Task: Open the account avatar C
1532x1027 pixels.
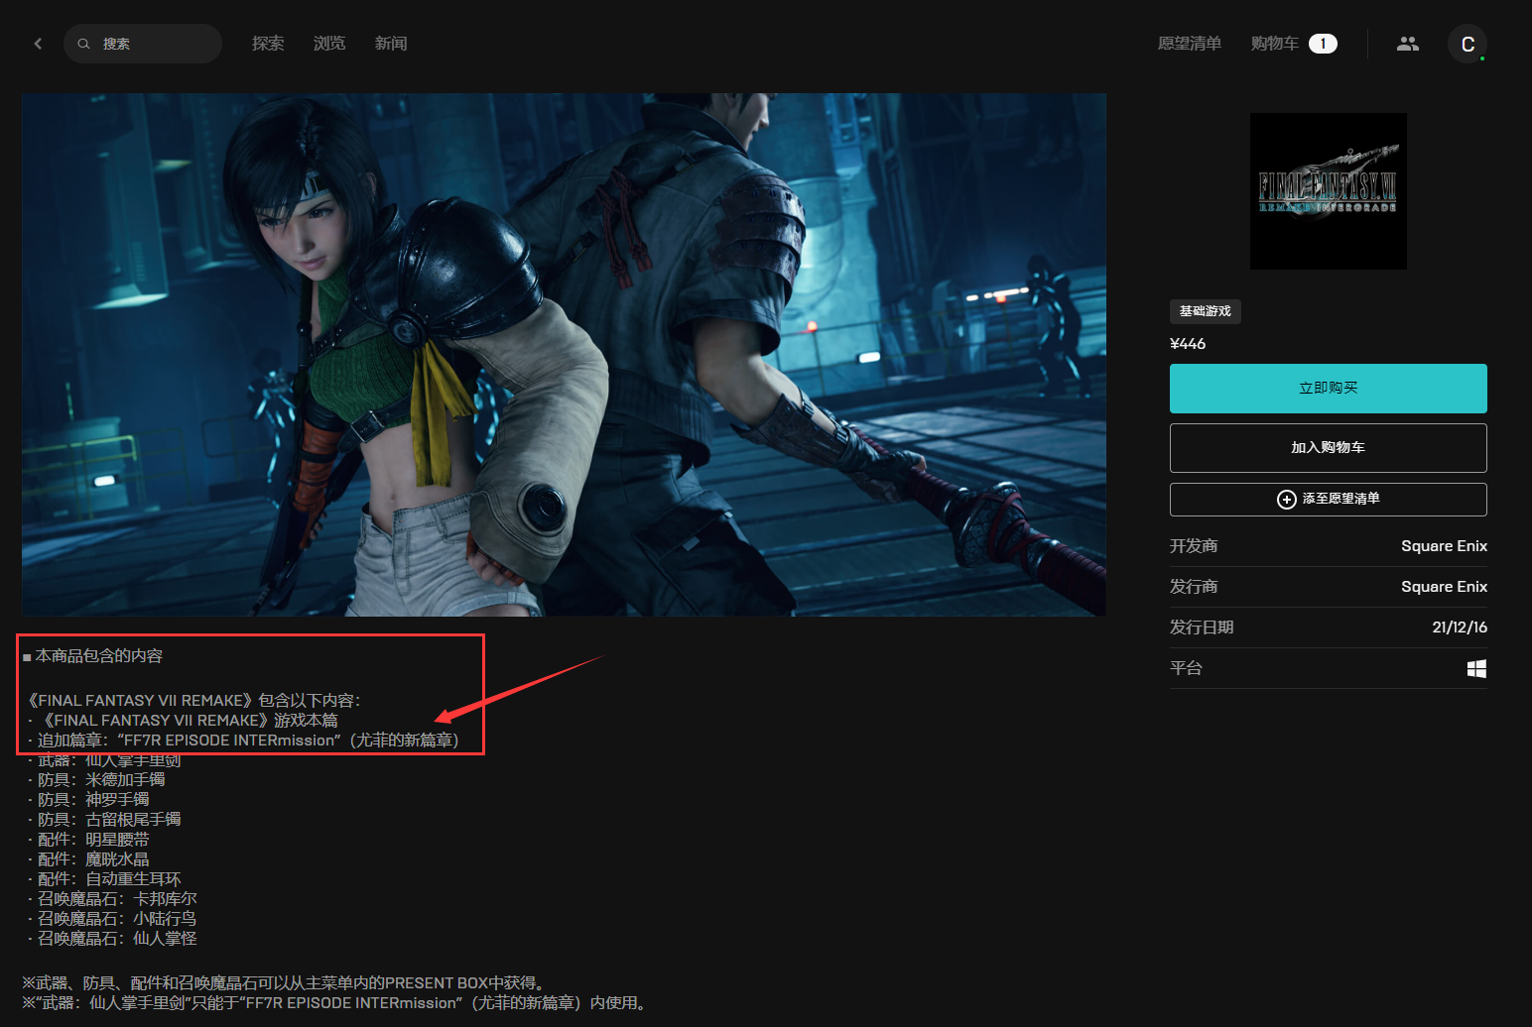Action: (1468, 44)
